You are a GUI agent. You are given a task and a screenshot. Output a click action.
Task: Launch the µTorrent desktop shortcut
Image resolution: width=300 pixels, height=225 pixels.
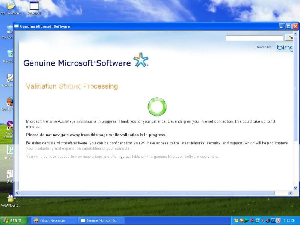pyautogui.click(x=9, y=152)
